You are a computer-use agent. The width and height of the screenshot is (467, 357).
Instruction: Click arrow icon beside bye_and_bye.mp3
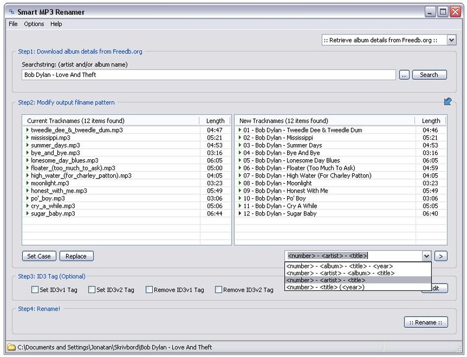tap(27, 153)
